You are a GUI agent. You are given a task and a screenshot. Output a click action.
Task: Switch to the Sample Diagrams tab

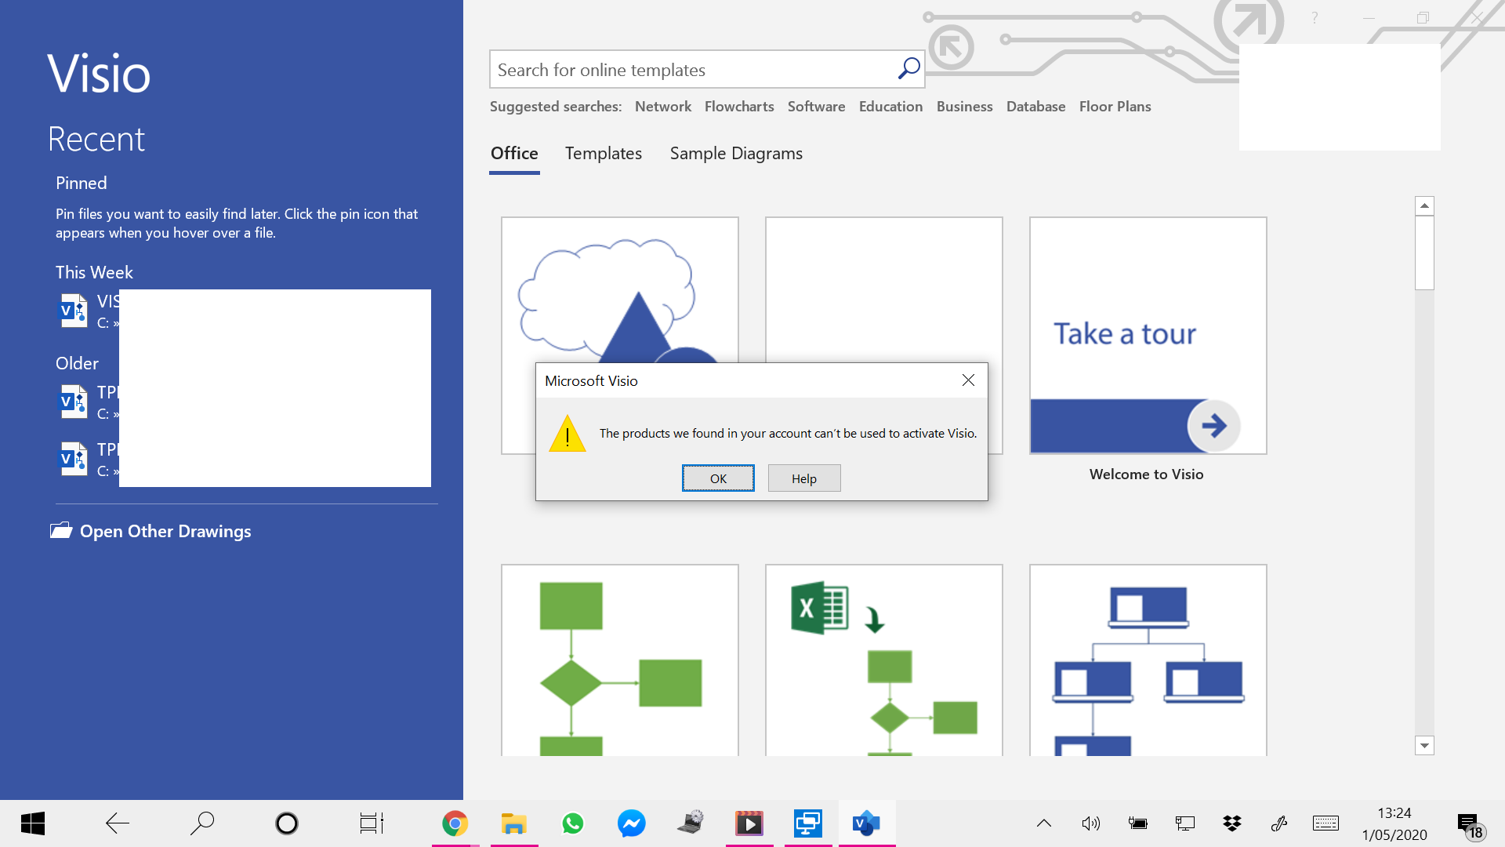(735, 154)
